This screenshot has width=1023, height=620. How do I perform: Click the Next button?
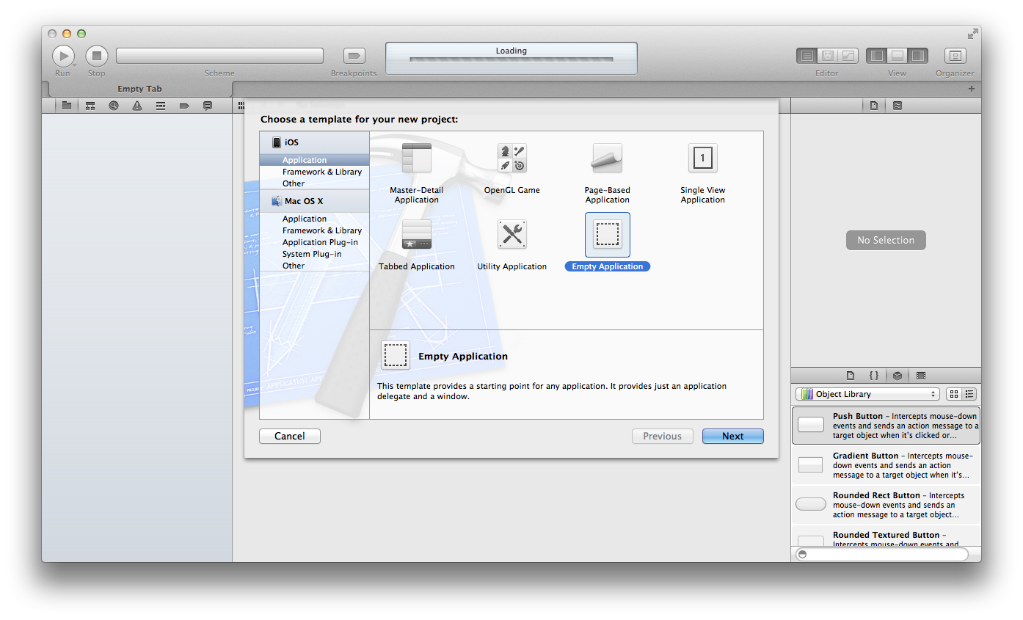(732, 436)
